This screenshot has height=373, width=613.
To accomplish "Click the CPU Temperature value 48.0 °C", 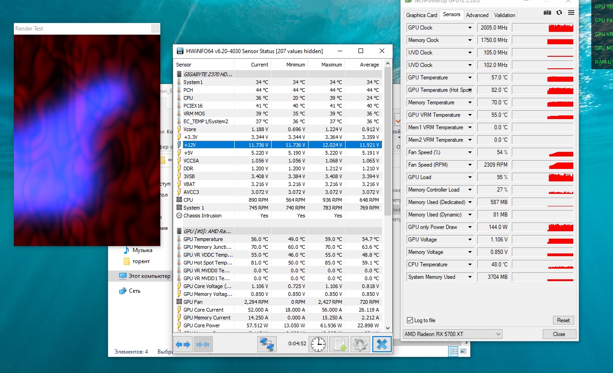I will pos(493,265).
